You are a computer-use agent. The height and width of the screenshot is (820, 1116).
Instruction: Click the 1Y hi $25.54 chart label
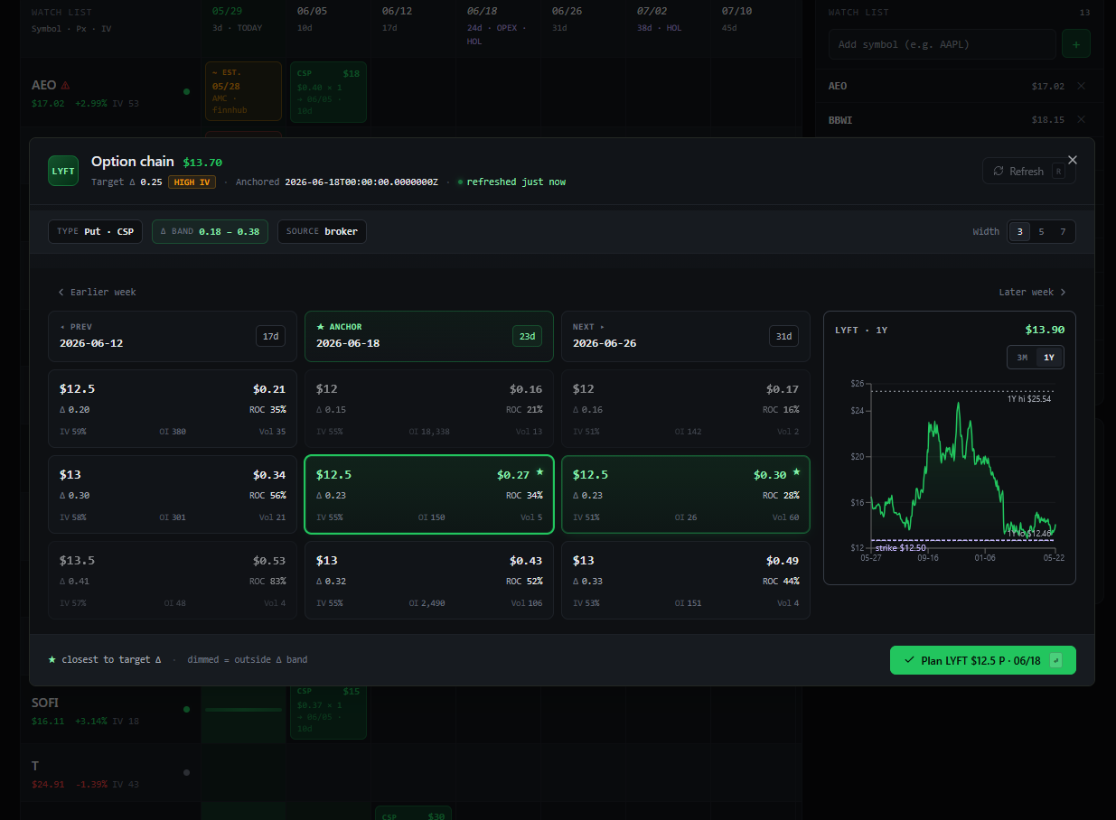[1030, 398]
